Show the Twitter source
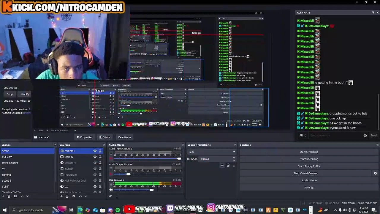The height and width of the screenshot is (214, 380). coord(95,169)
